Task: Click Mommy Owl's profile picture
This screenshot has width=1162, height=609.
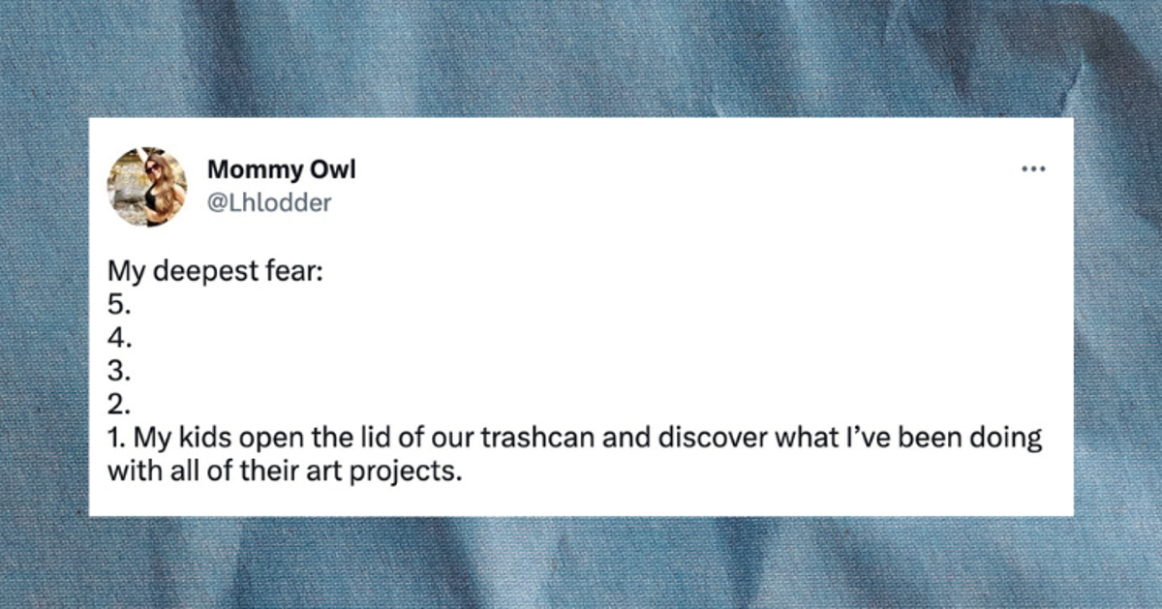Action: click(147, 186)
